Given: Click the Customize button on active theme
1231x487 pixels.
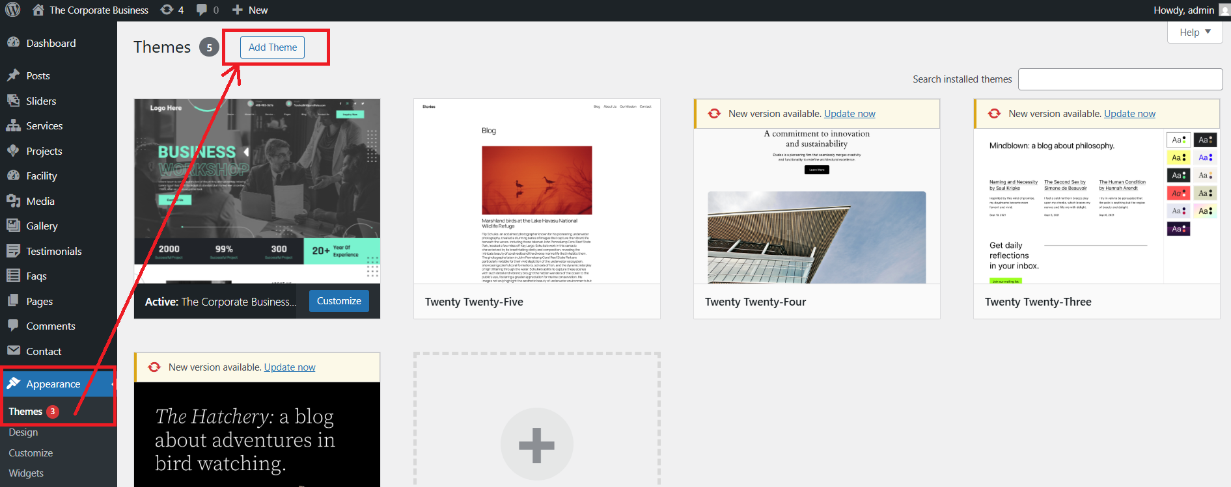Looking at the screenshot, I should [339, 301].
